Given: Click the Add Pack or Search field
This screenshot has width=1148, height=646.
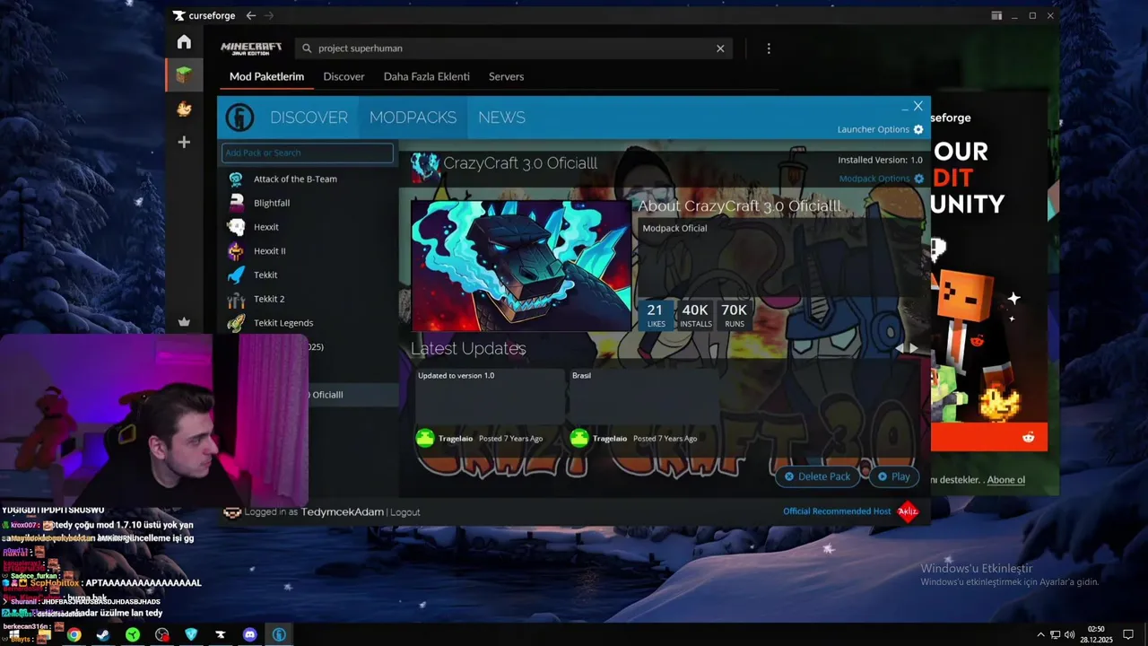Looking at the screenshot, I should click(308, 153).
